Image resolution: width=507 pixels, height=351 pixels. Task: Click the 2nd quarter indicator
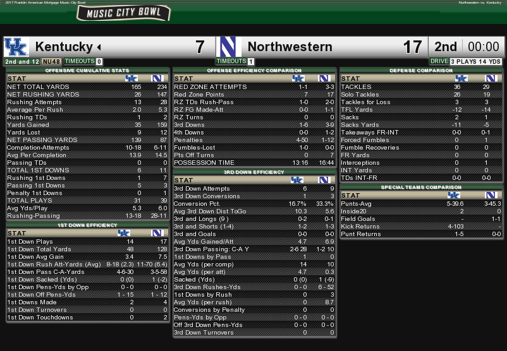(x=445, y=47)
